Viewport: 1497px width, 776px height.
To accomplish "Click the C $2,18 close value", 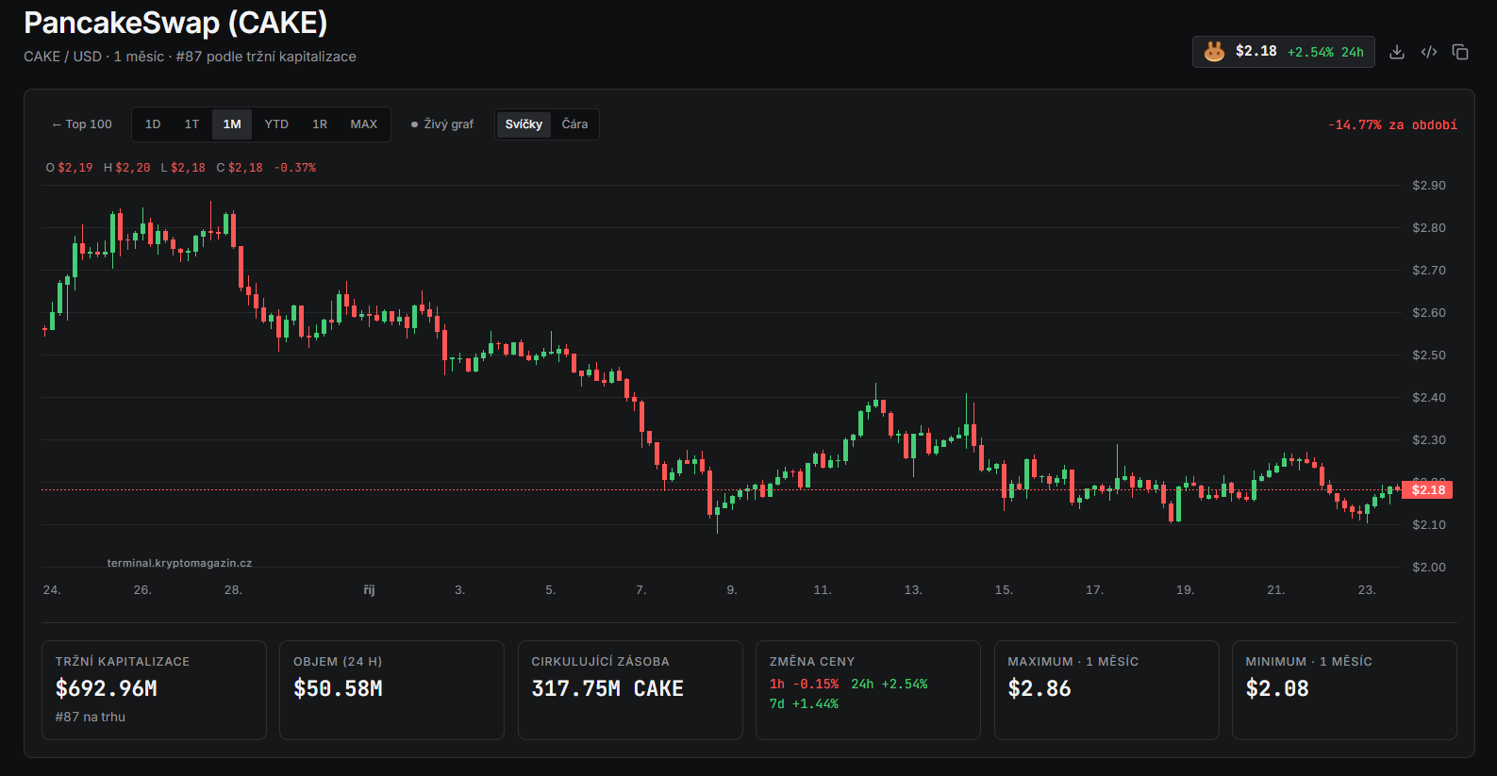I will [x=240, y=168].
